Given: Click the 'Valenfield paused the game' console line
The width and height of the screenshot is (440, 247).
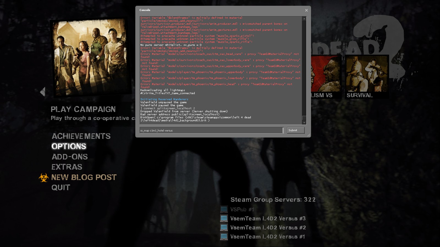Looking at the screenshot, I should [x=162, y=105].
